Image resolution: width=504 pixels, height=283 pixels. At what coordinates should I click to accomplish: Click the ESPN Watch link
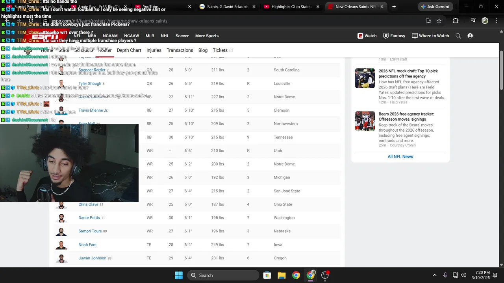pyautogui.click(x=367, y=36)
